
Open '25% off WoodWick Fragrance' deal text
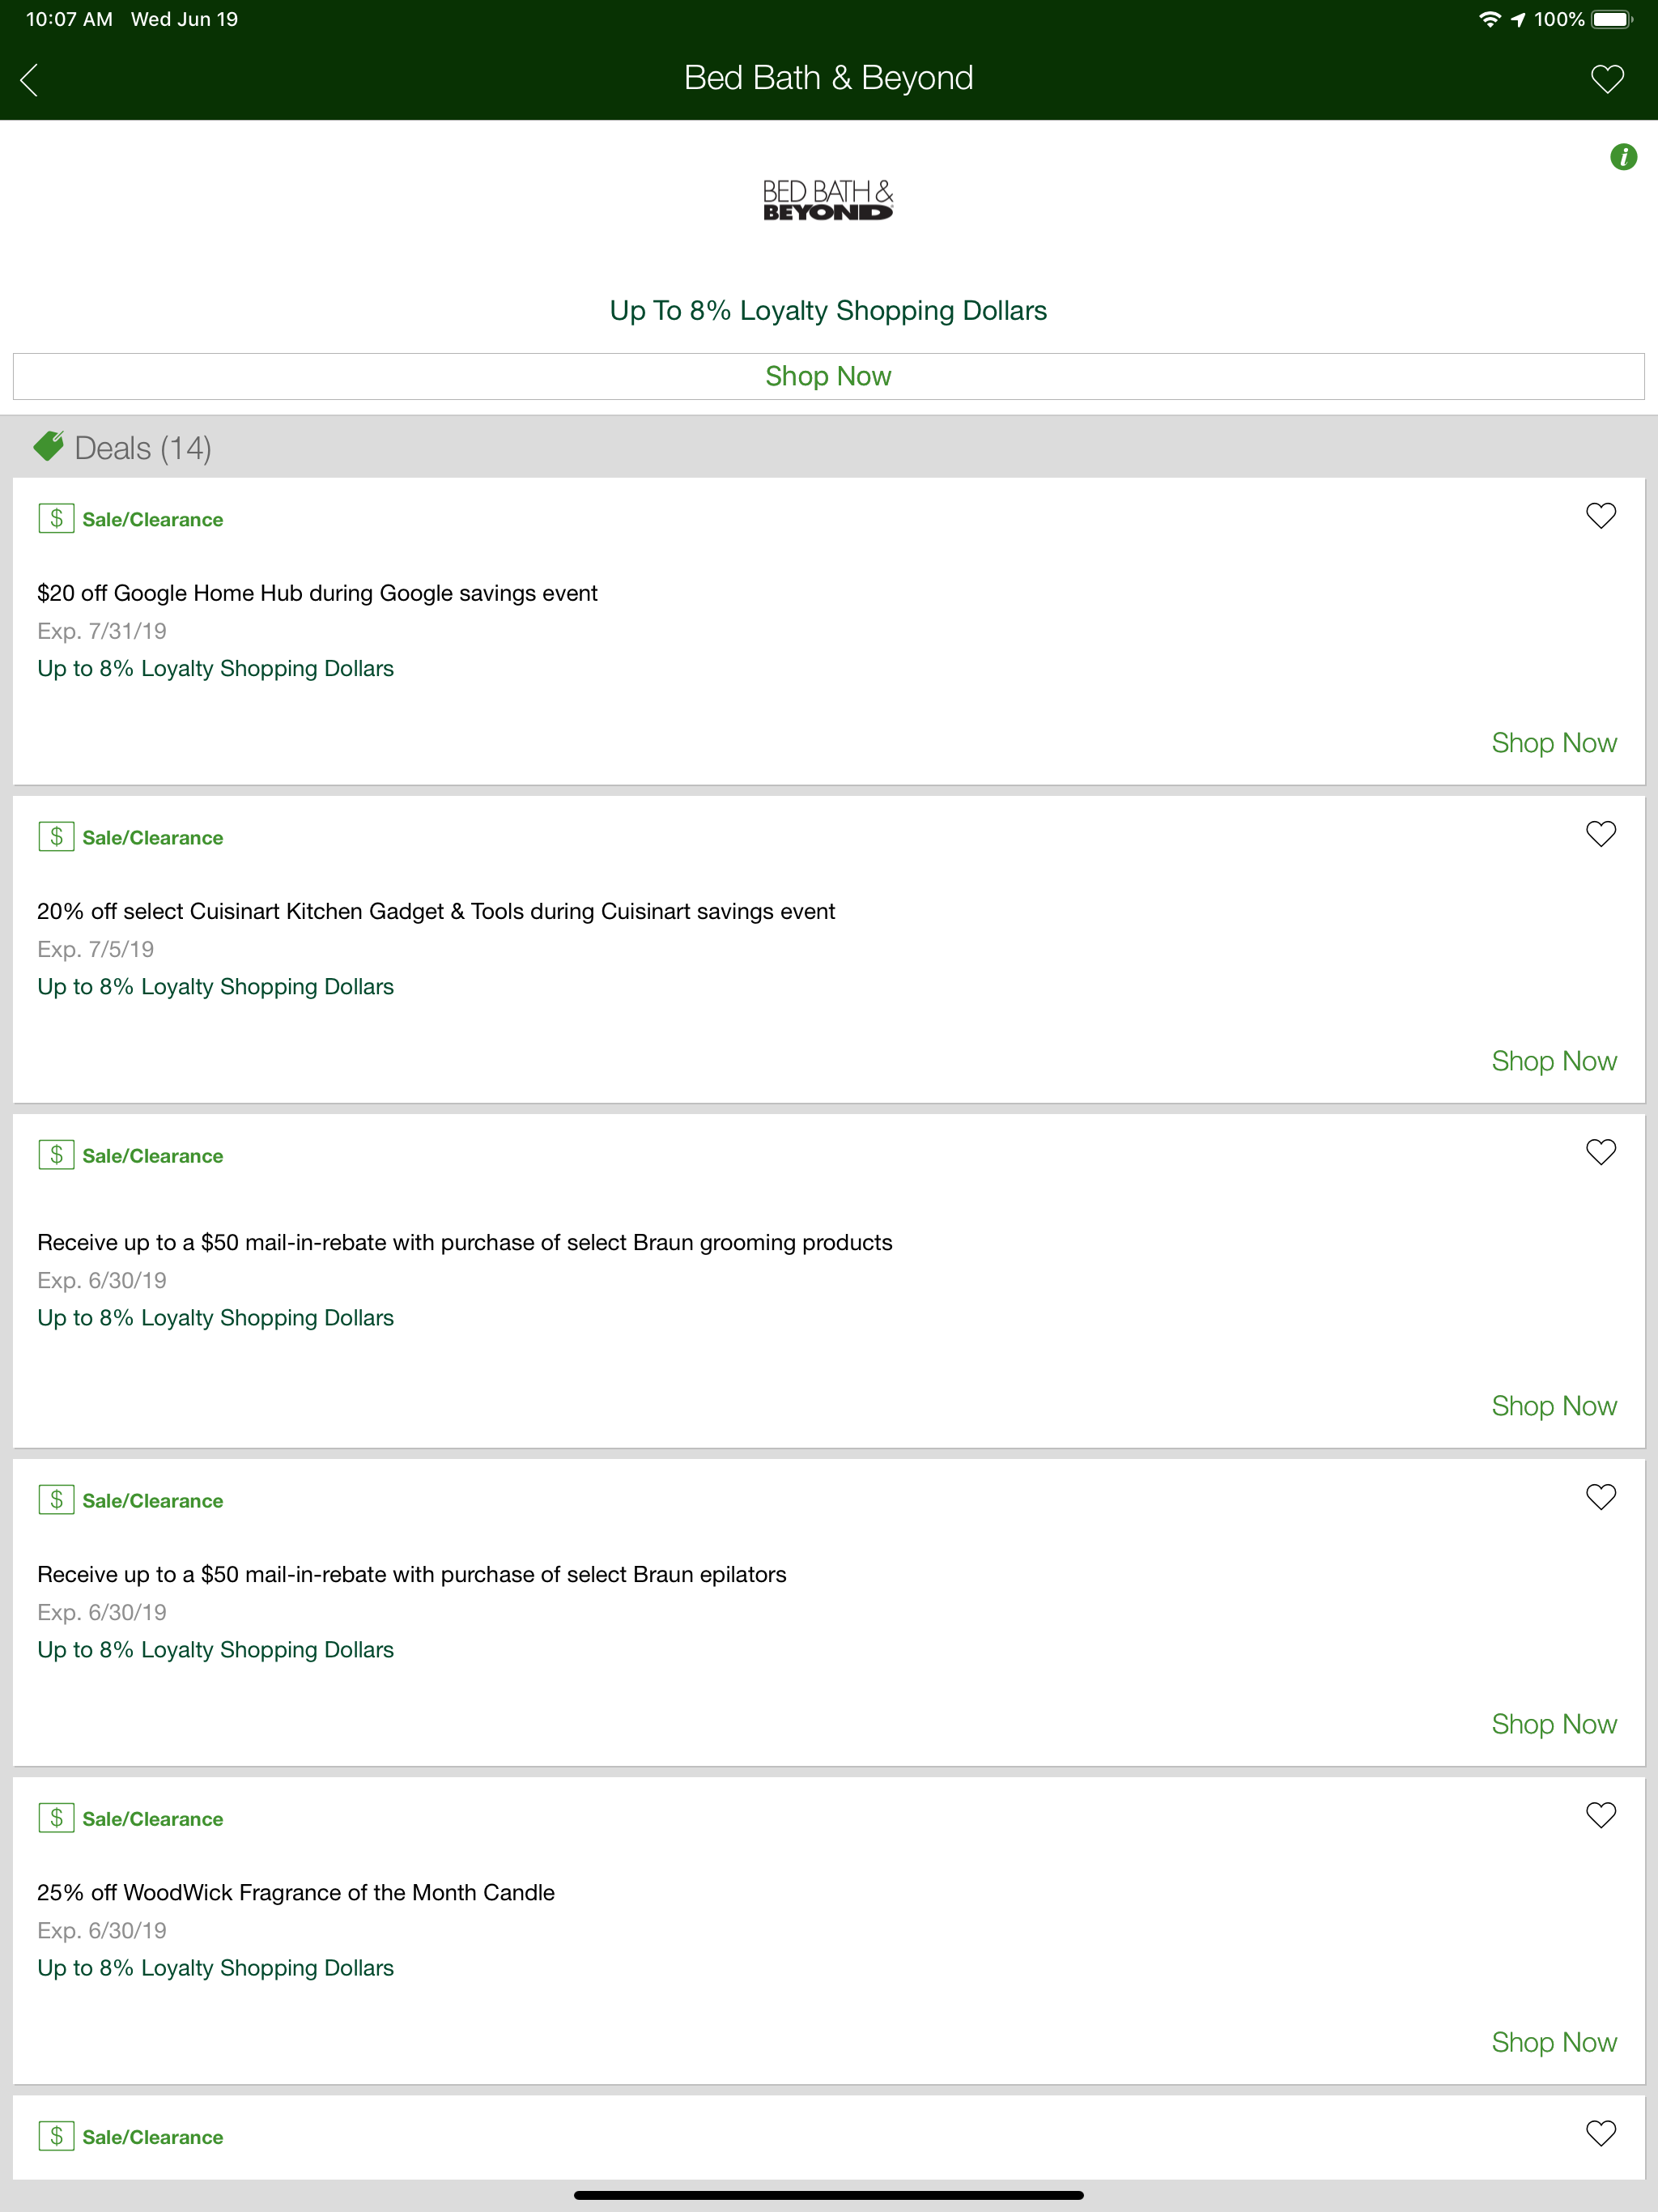[296, 1892]
